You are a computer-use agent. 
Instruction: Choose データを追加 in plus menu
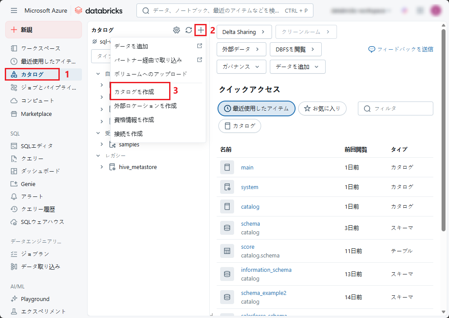point(158,46)
